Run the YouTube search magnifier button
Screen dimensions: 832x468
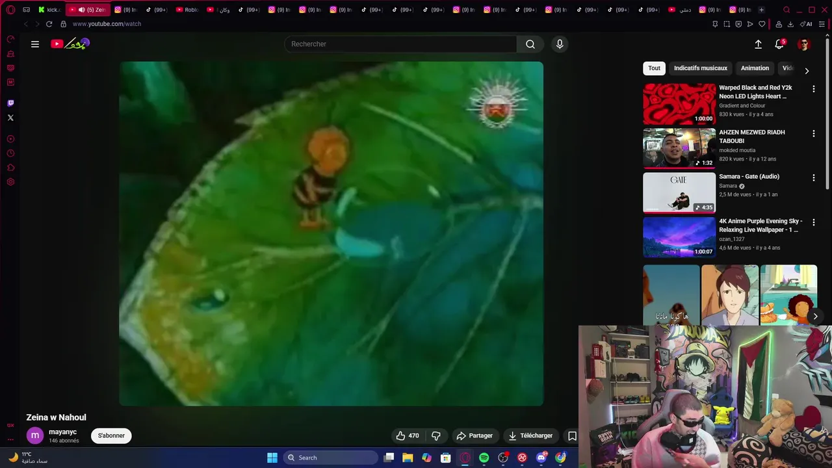pos(530,44)
